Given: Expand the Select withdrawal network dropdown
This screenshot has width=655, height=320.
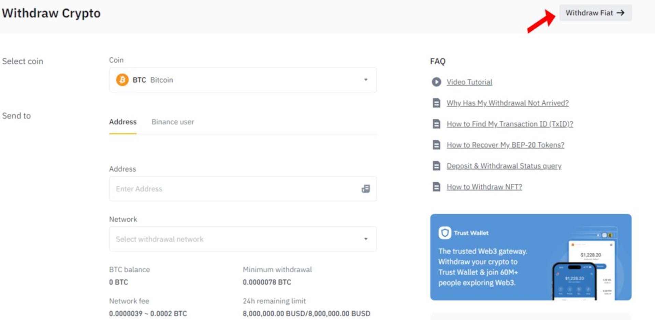Looking at the screenshot, I should tap(243, 239).
